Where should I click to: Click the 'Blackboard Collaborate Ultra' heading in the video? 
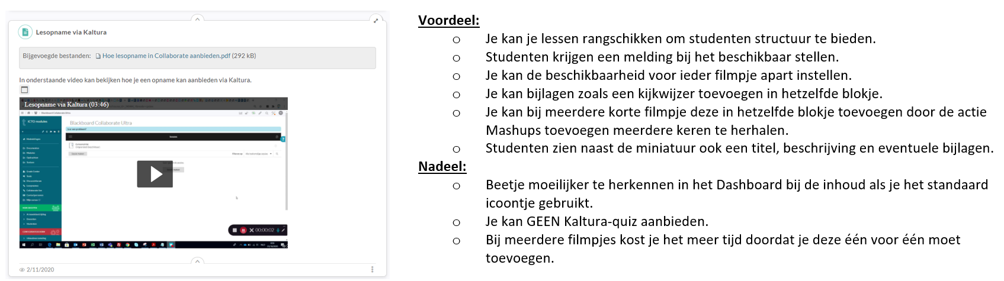tap(101, 123)
